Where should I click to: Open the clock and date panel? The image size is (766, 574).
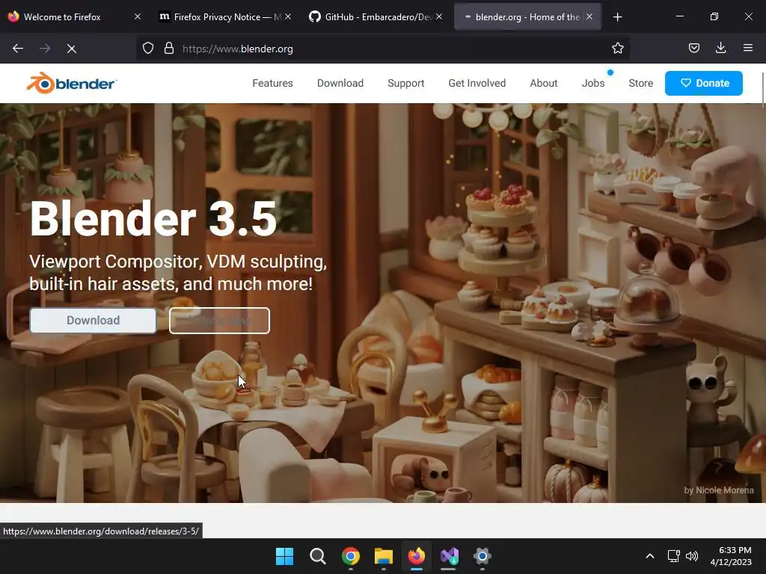(x=731, y=556)
